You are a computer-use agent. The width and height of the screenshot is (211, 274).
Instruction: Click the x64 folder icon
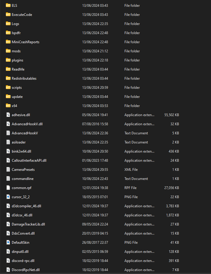[8, 106]
